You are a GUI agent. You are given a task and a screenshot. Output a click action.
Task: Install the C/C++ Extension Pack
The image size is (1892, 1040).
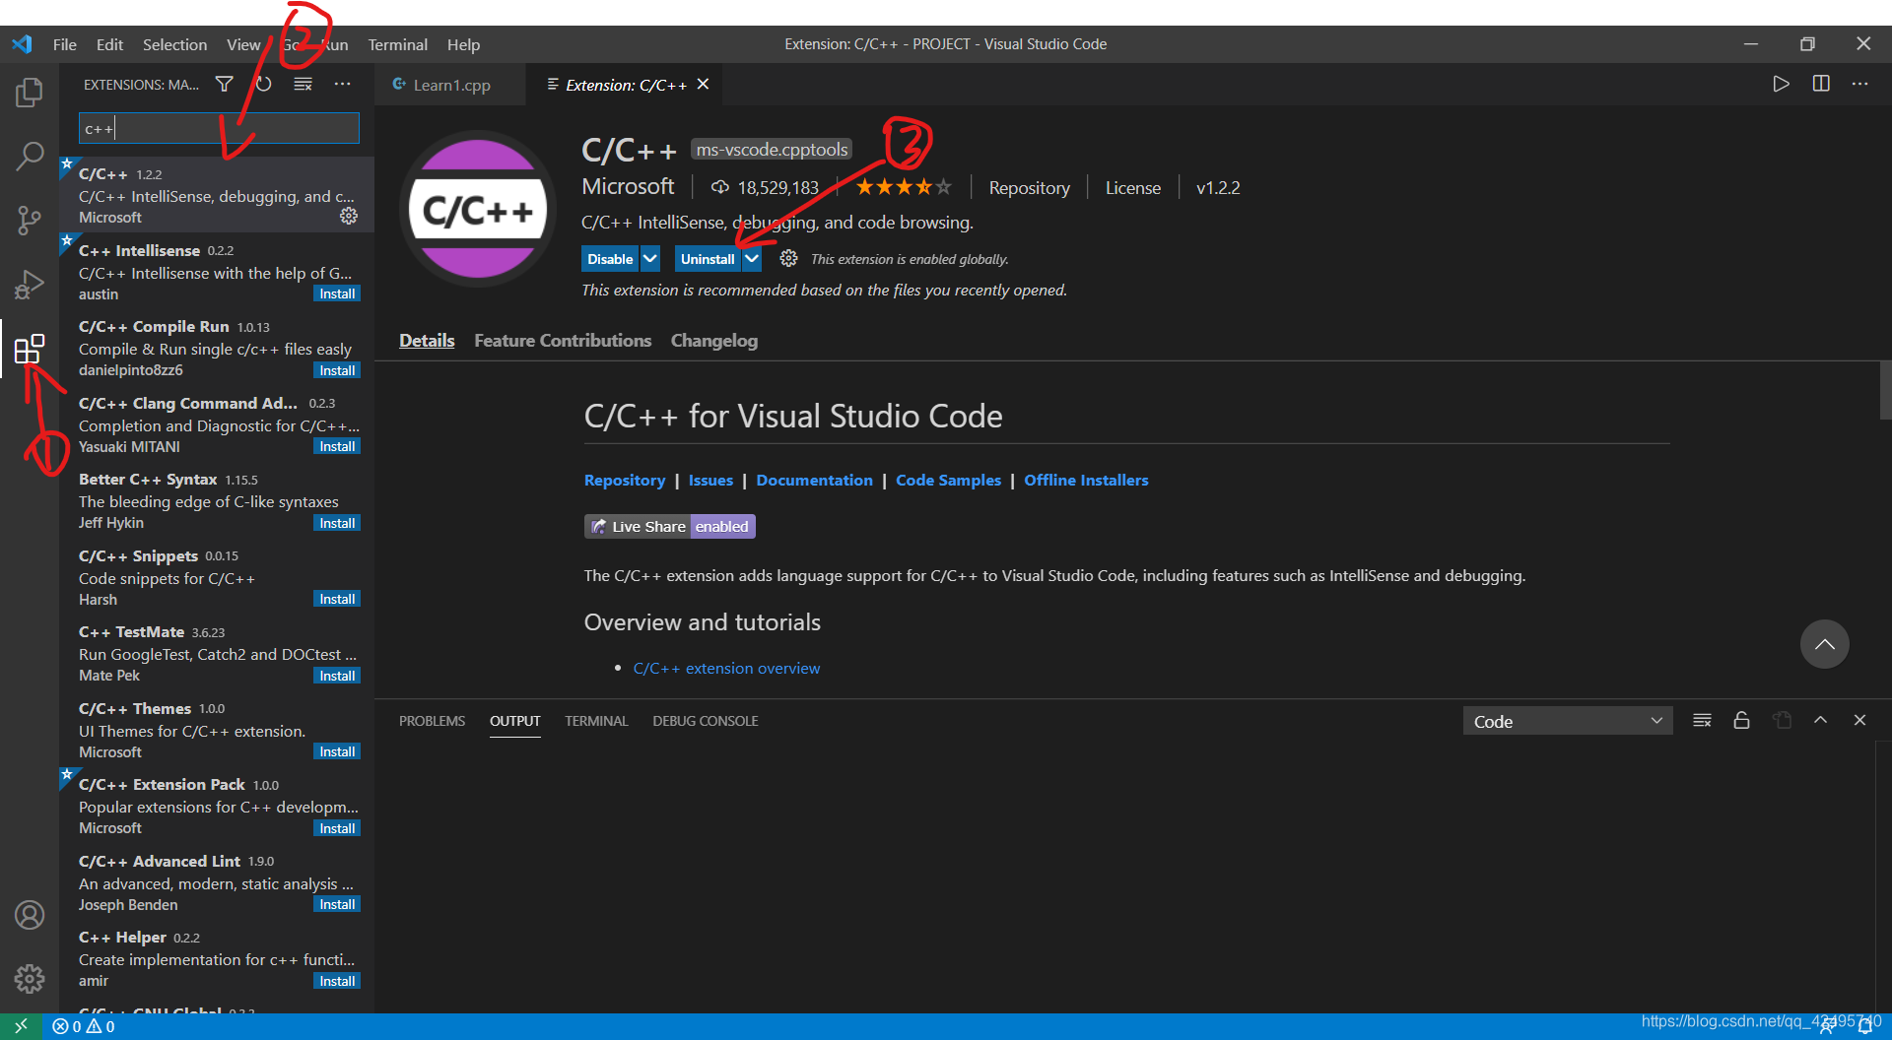point(337,828)
